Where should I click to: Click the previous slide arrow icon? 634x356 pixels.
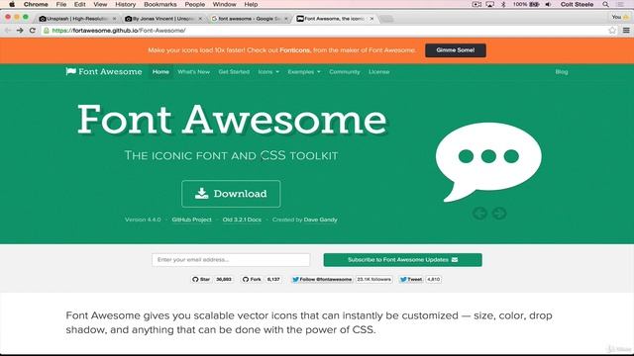pos(479,214)
